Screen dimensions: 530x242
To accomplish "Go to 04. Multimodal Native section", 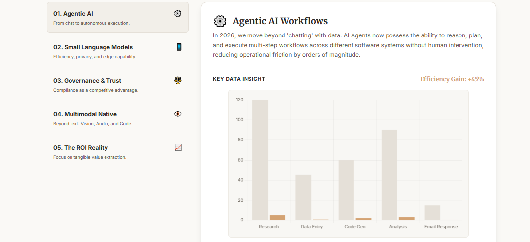I will click(x=117, y=118).
